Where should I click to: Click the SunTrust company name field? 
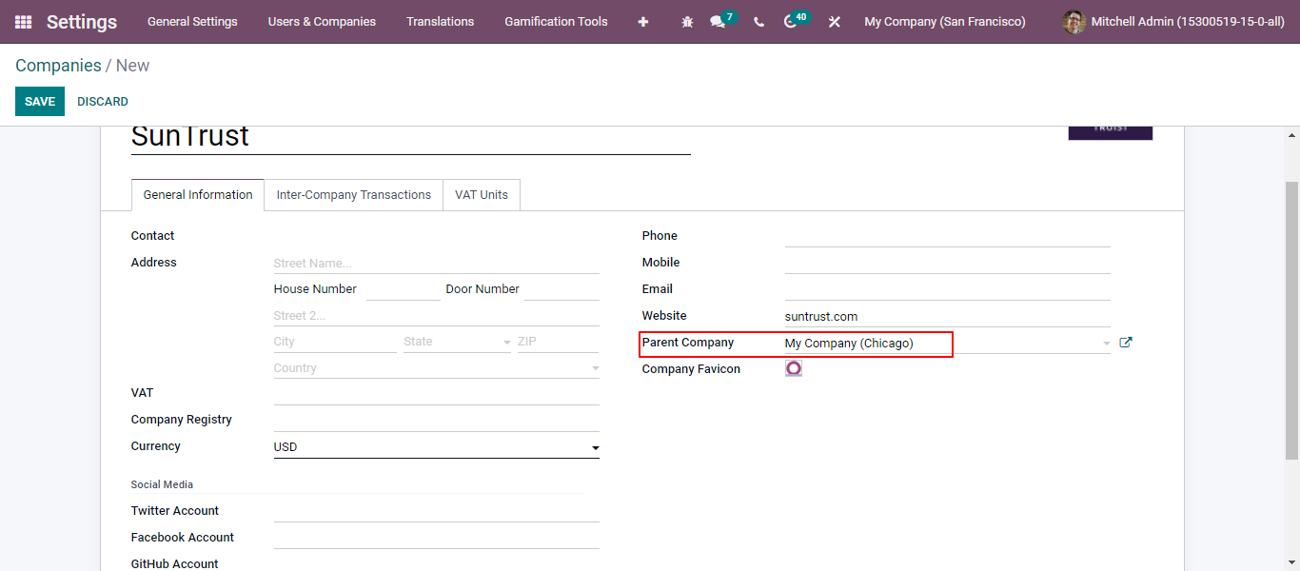(x=411, y=138)
